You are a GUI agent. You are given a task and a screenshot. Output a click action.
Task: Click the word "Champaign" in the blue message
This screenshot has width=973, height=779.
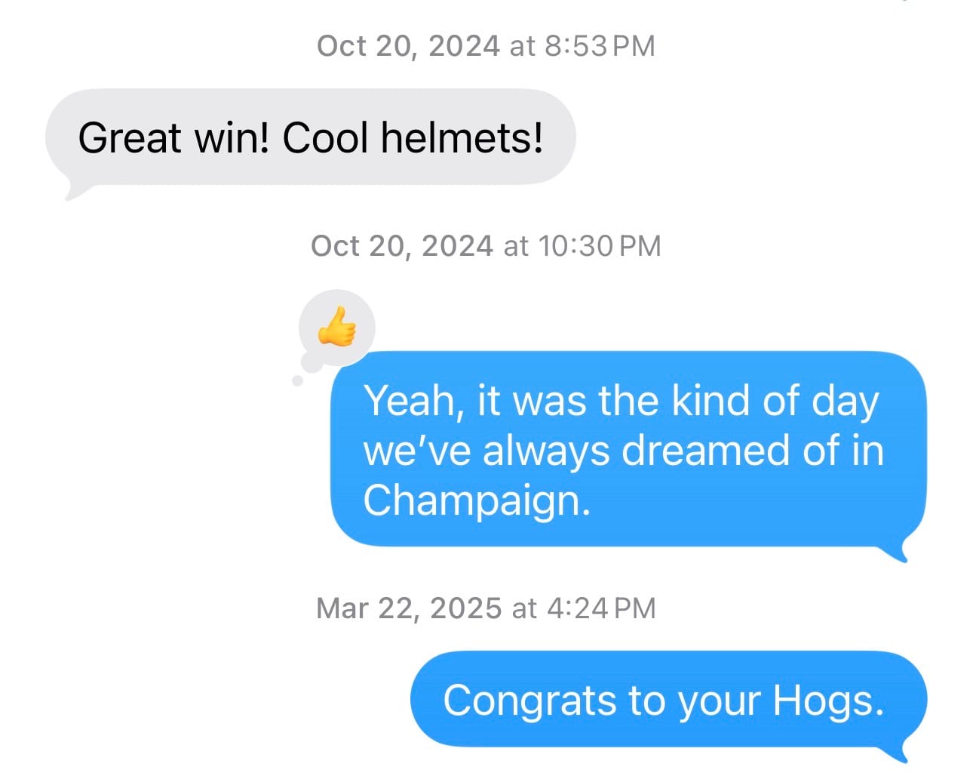(474, 500)
